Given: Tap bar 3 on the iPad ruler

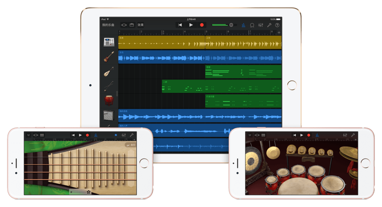Looking at the screenshot, I should (163, 32).
